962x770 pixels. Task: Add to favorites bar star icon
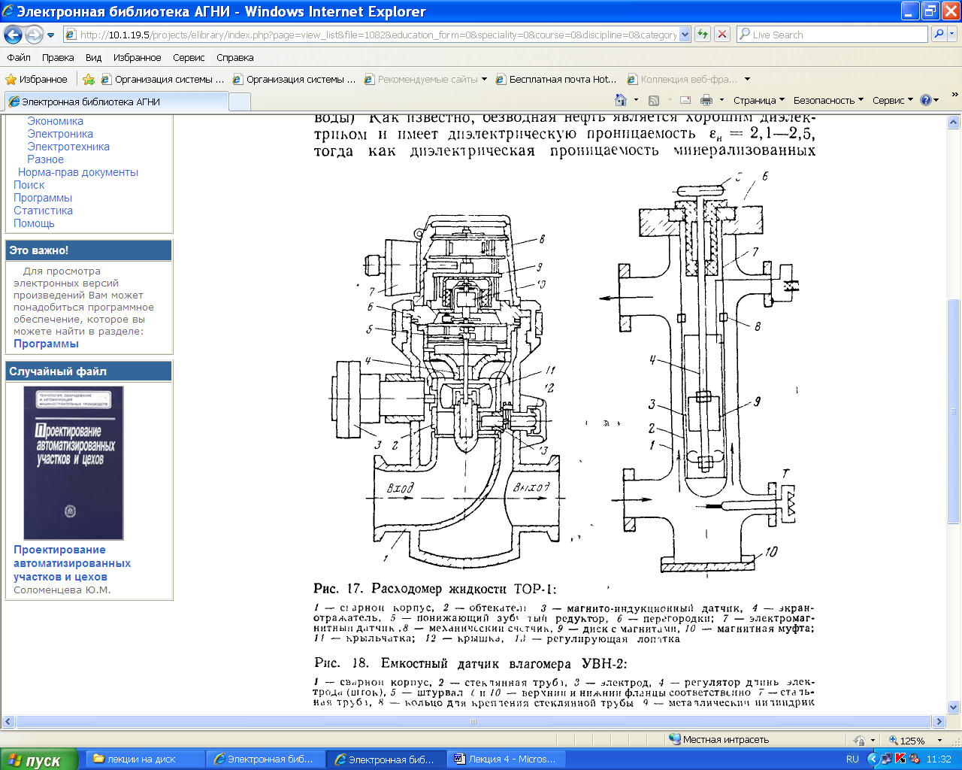coord(89,79)
